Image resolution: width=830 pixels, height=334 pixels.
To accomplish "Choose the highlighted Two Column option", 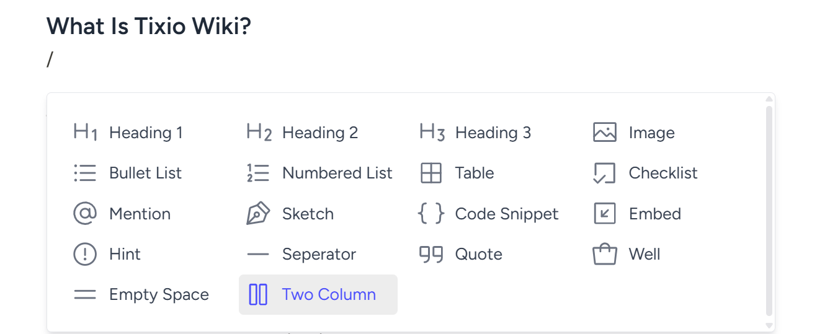I will [318, 294].
